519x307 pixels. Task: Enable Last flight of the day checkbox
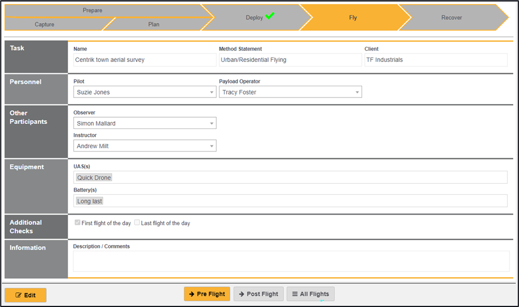[x=137, y=223]
